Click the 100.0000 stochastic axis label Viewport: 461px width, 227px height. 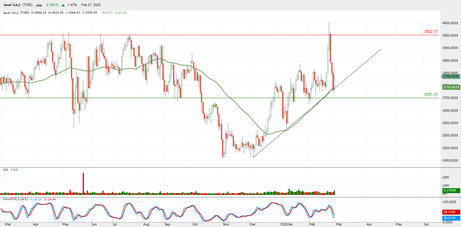click(449, 201)
